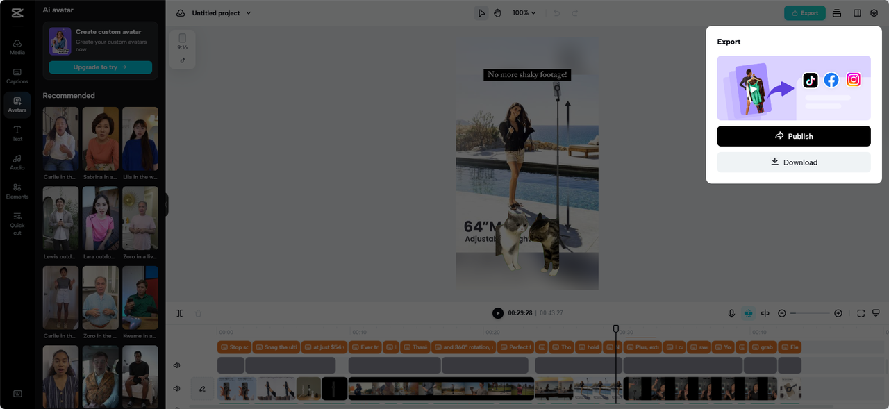889x409 pixels.
Task: Mute the gray audio track
Action: (x=177, y=365)
